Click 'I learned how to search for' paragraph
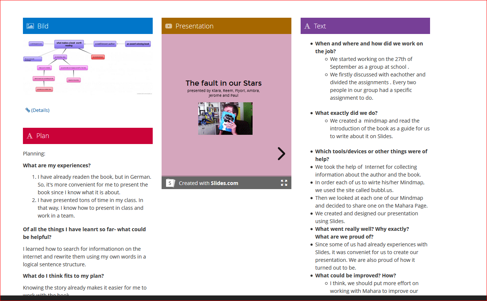Image resolution: width=487 pixels, height=301 pixels. tap(84, 257)
